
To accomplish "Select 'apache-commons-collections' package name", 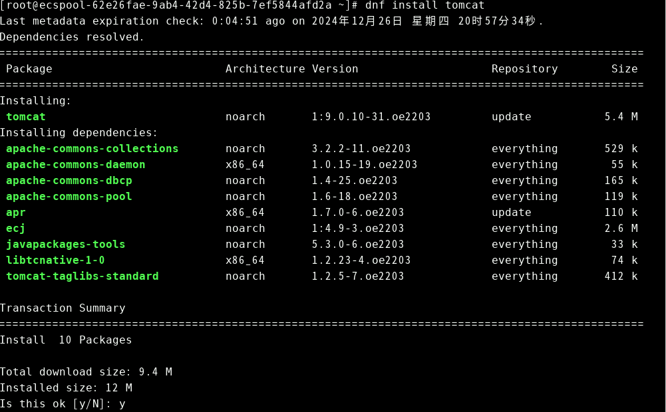I will (92, 148).
